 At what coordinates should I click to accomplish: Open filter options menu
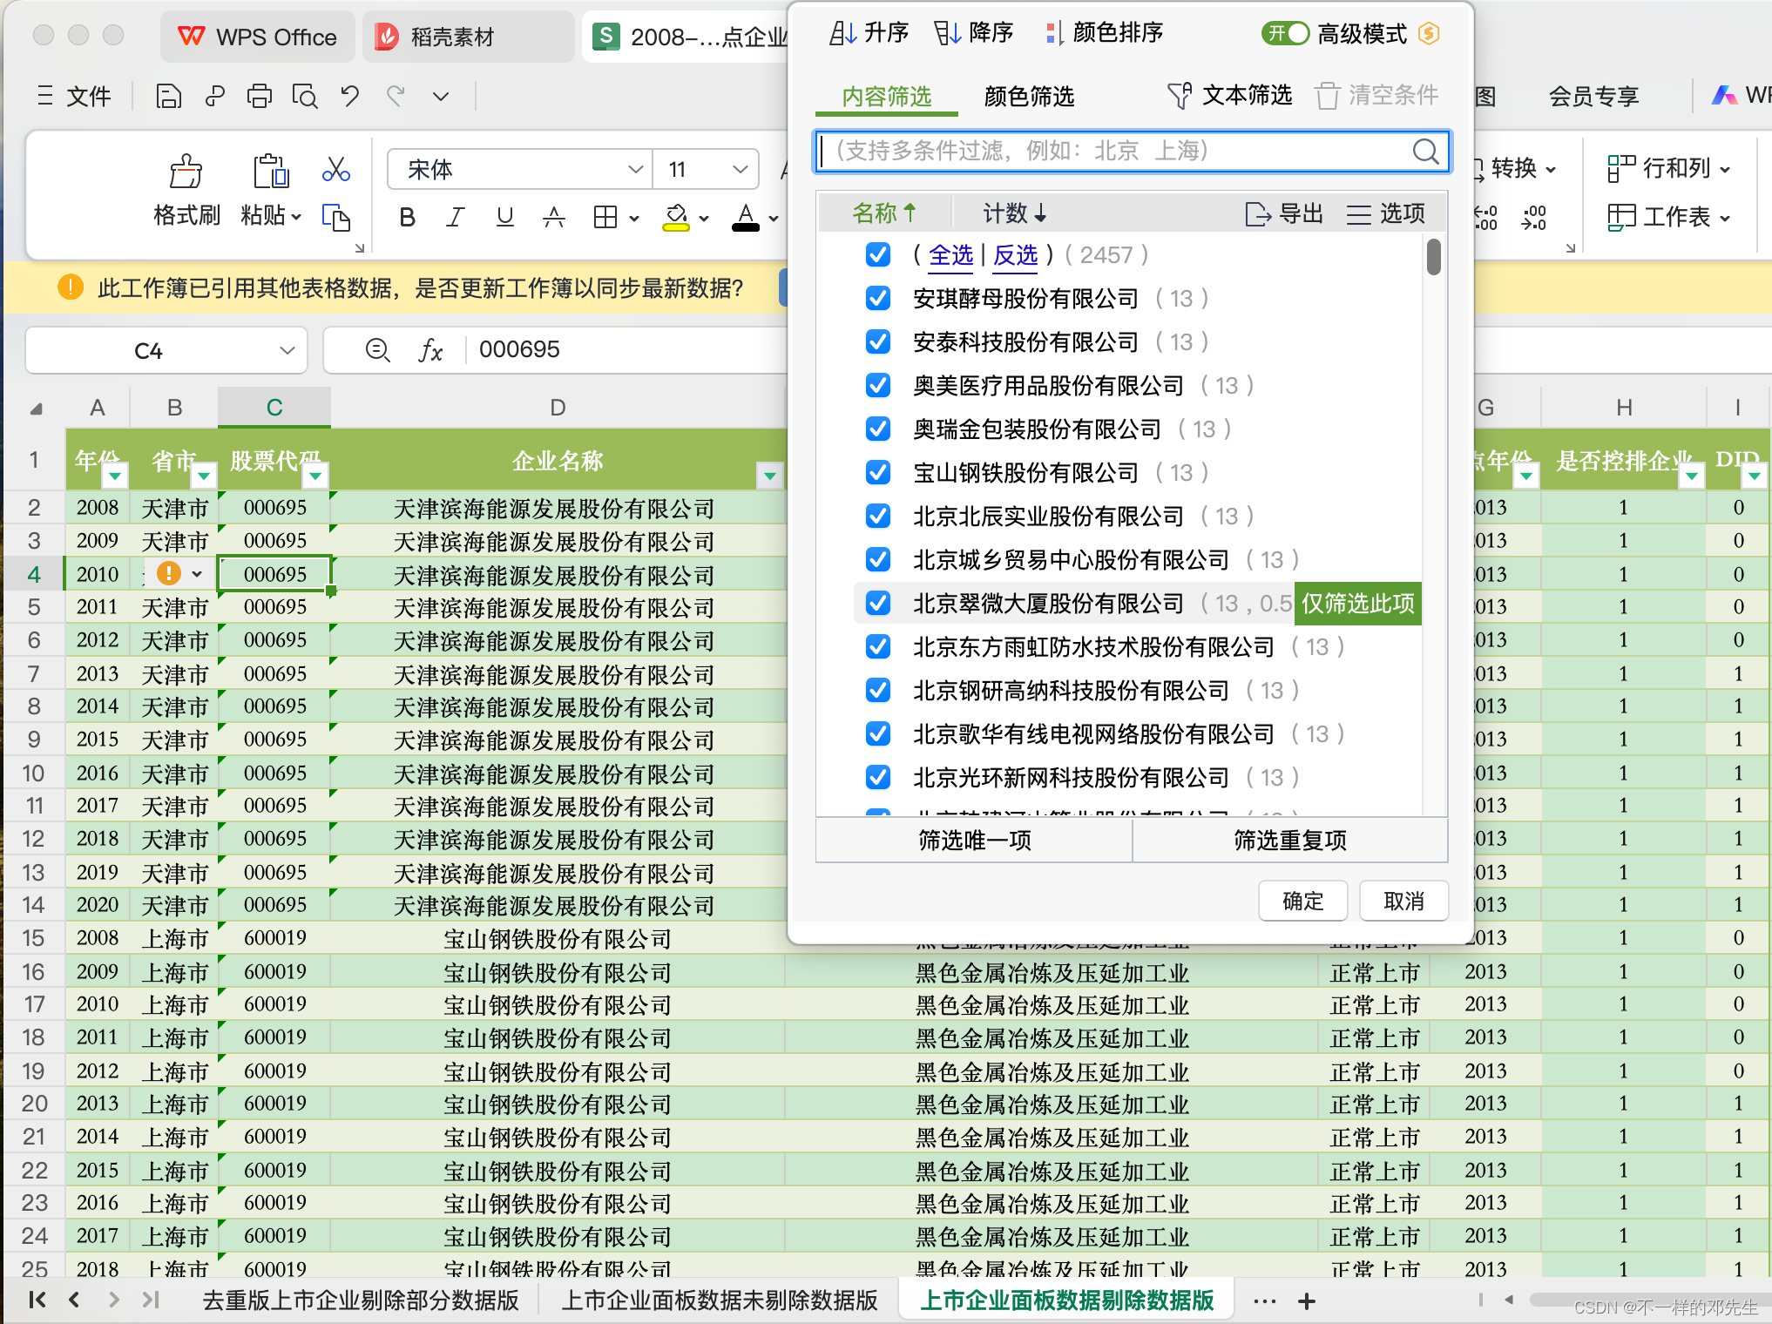[x=1385, y=213]
